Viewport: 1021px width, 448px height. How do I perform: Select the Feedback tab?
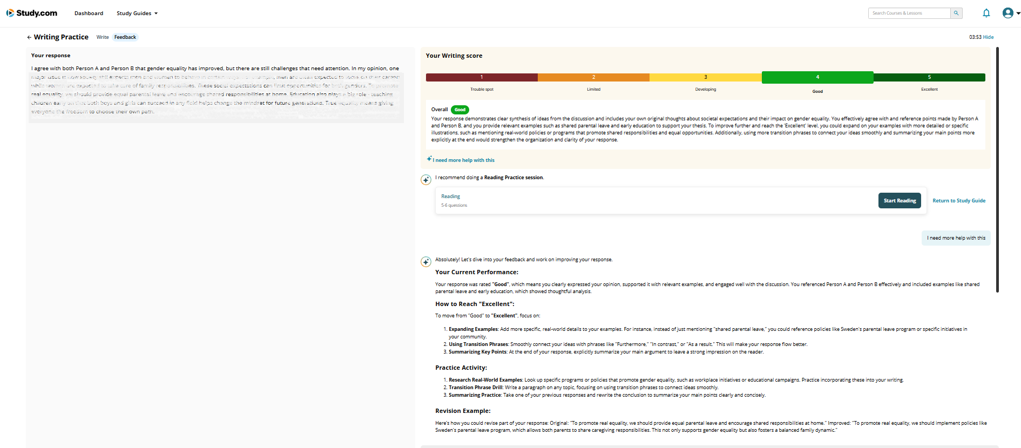(125, 37)
